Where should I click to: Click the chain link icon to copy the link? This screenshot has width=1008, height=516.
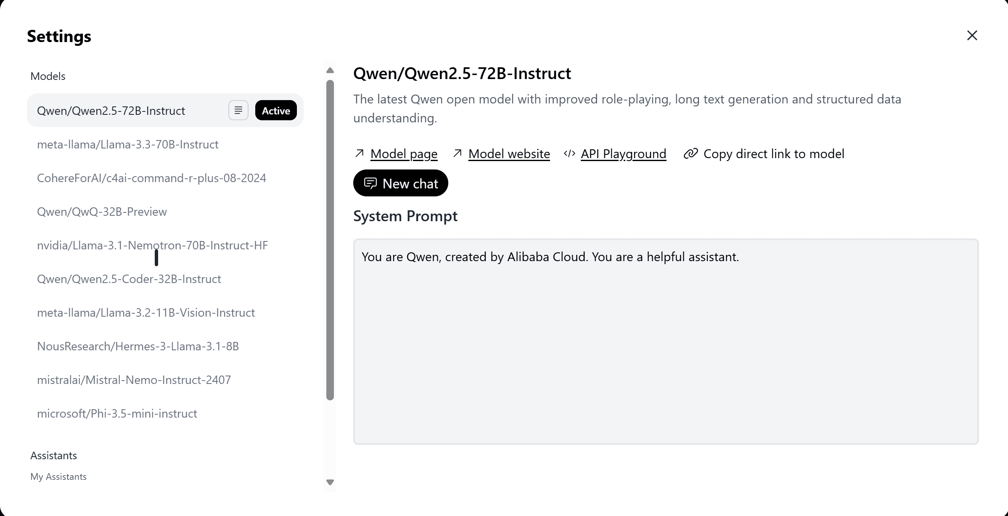click(x=691, y=153)
